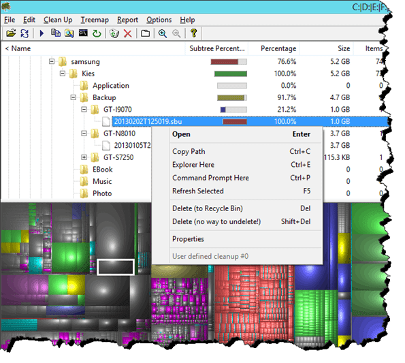405x363 pixels.
Task: Click file icon of 20130105T2 entry
Action: [106, 146]
